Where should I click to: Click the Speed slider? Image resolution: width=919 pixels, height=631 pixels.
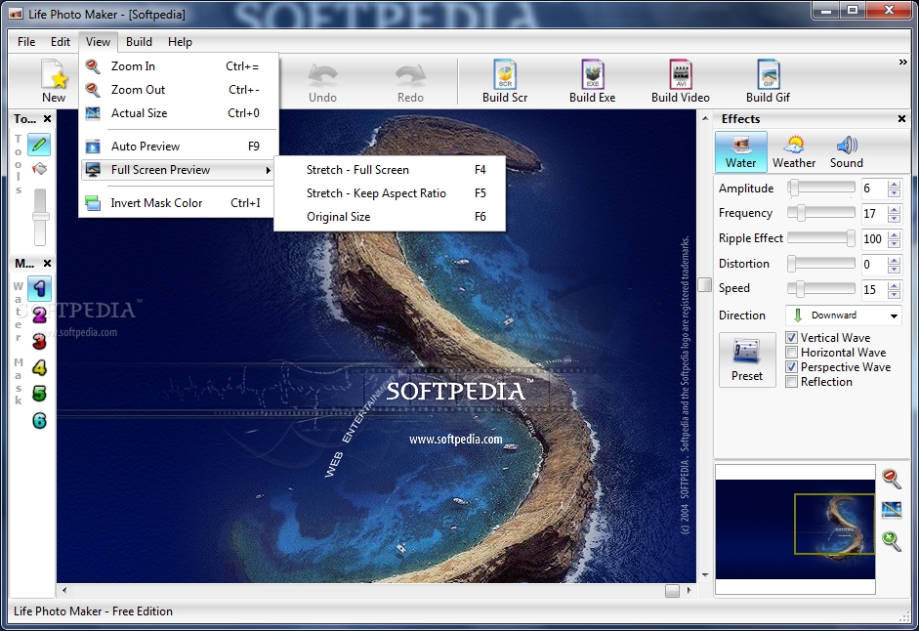(821, 288)
